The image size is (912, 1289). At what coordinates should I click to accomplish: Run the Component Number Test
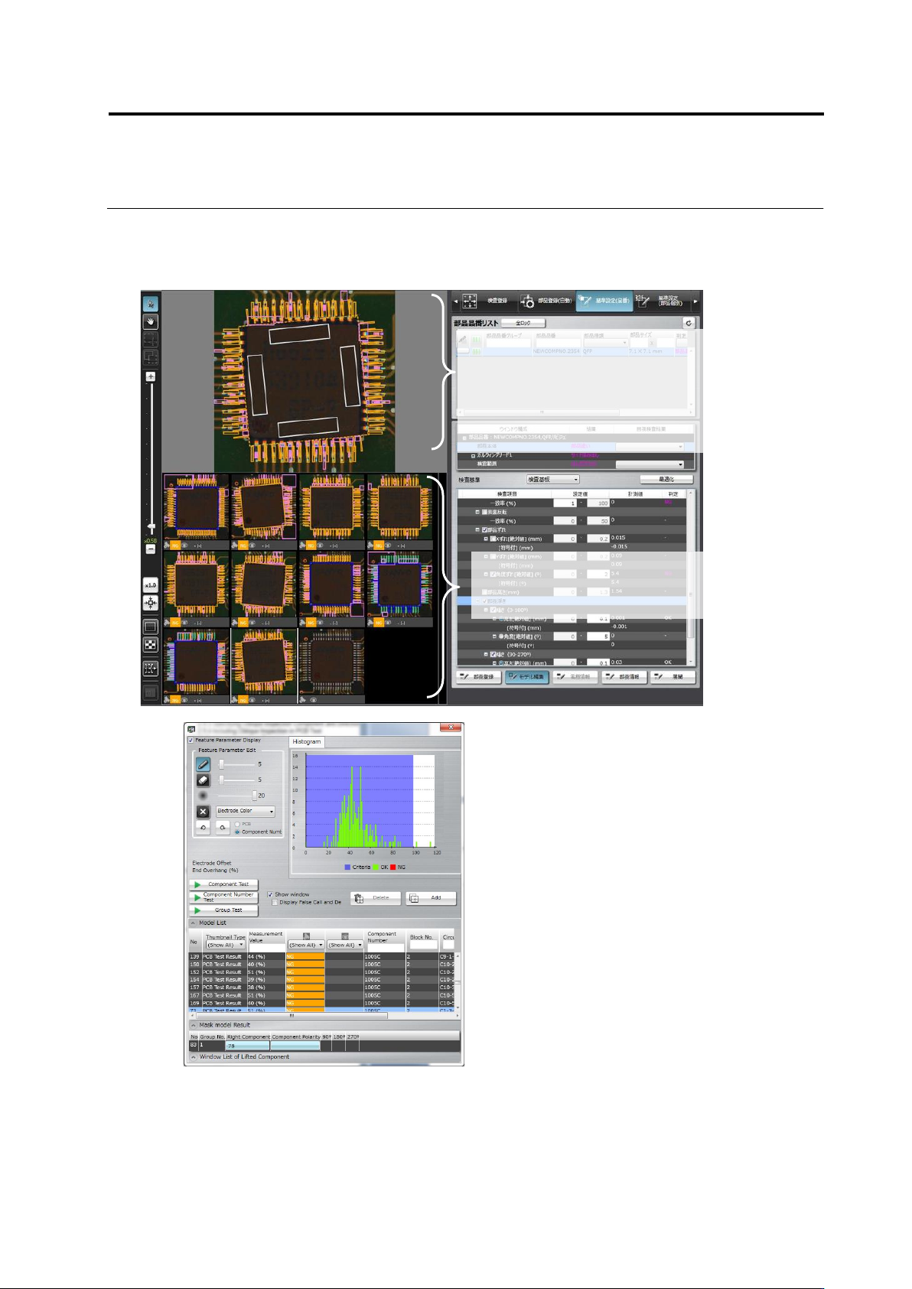click(x=223, y=897)
